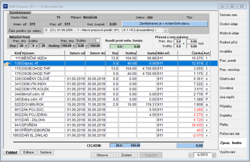Switch to the Pohled tab
This screenshot has width=250, height=162.
(11, 152)
